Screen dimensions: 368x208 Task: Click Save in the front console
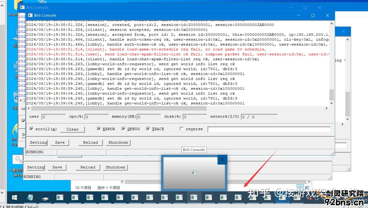[x=60, y=142]
